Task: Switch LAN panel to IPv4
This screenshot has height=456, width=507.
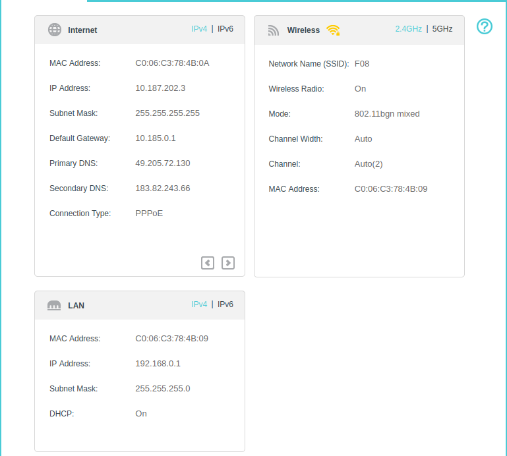Action: point(199,304)
